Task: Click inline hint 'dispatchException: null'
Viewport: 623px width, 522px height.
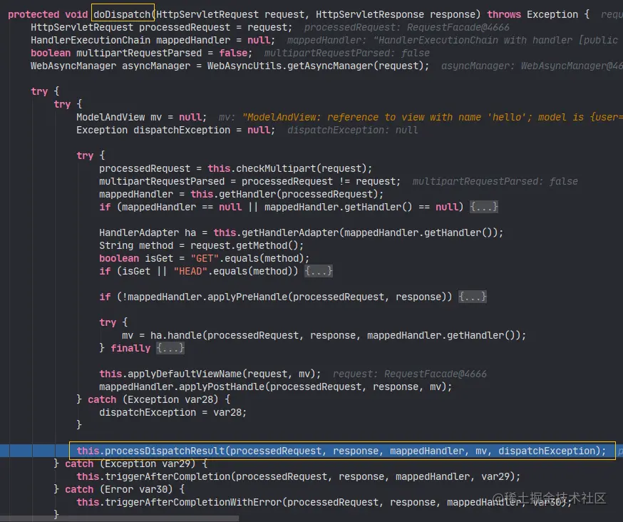Action: 352,130
